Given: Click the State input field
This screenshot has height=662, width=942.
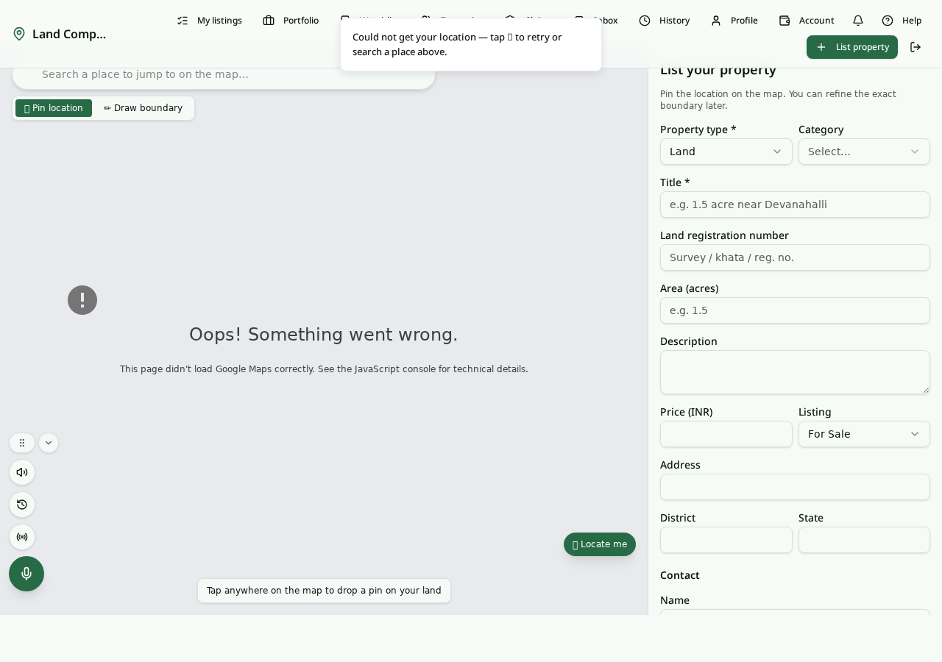Looking at the screenshot, I should 864,540.
